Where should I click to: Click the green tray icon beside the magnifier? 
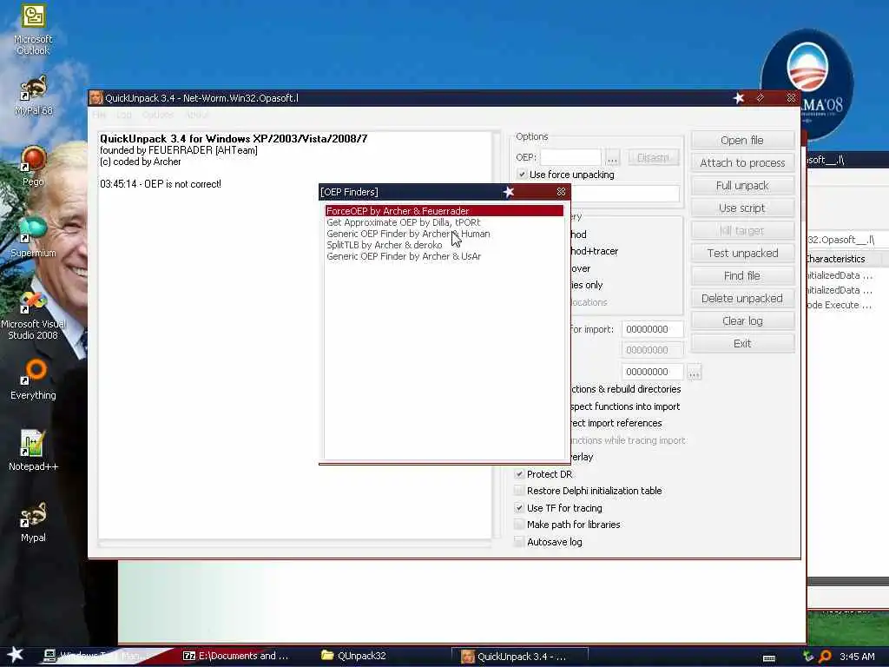tap(808, 657)
